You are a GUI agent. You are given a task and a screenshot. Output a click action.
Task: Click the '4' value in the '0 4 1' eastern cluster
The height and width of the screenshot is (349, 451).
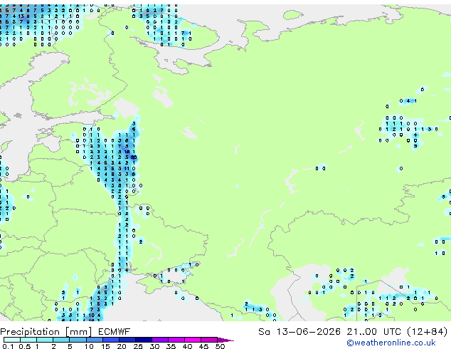[408, 101]
